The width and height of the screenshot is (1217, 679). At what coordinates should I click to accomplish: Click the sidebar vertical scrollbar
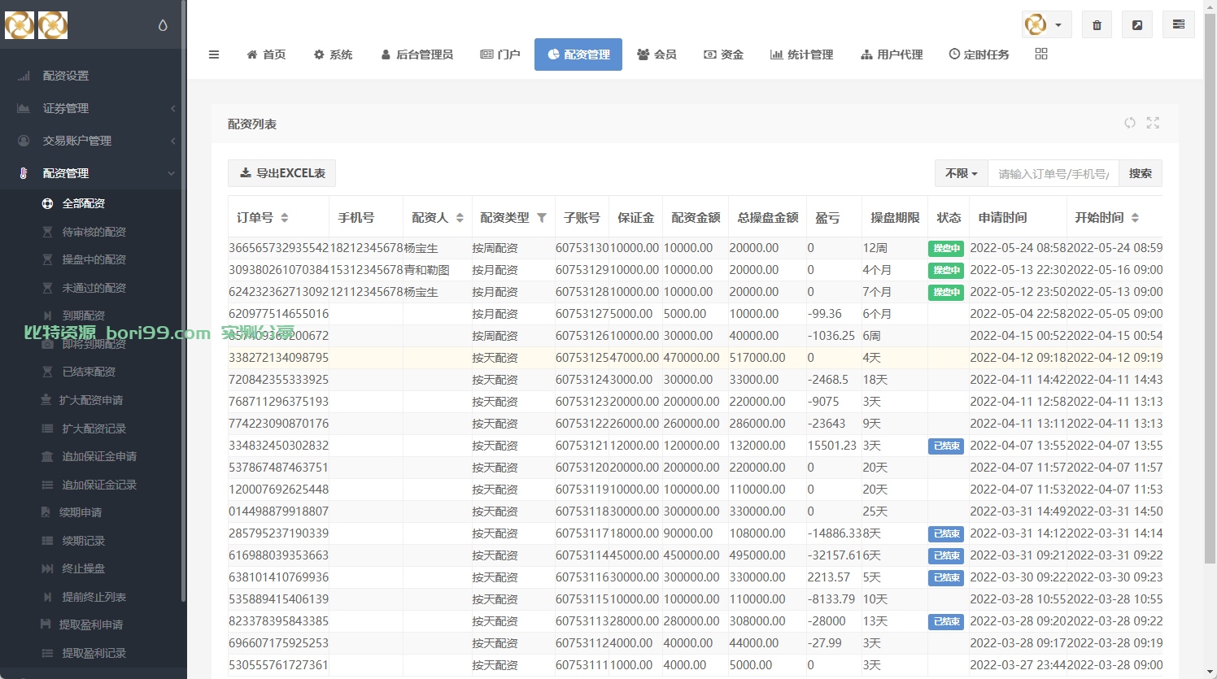(x=183, y=301)
